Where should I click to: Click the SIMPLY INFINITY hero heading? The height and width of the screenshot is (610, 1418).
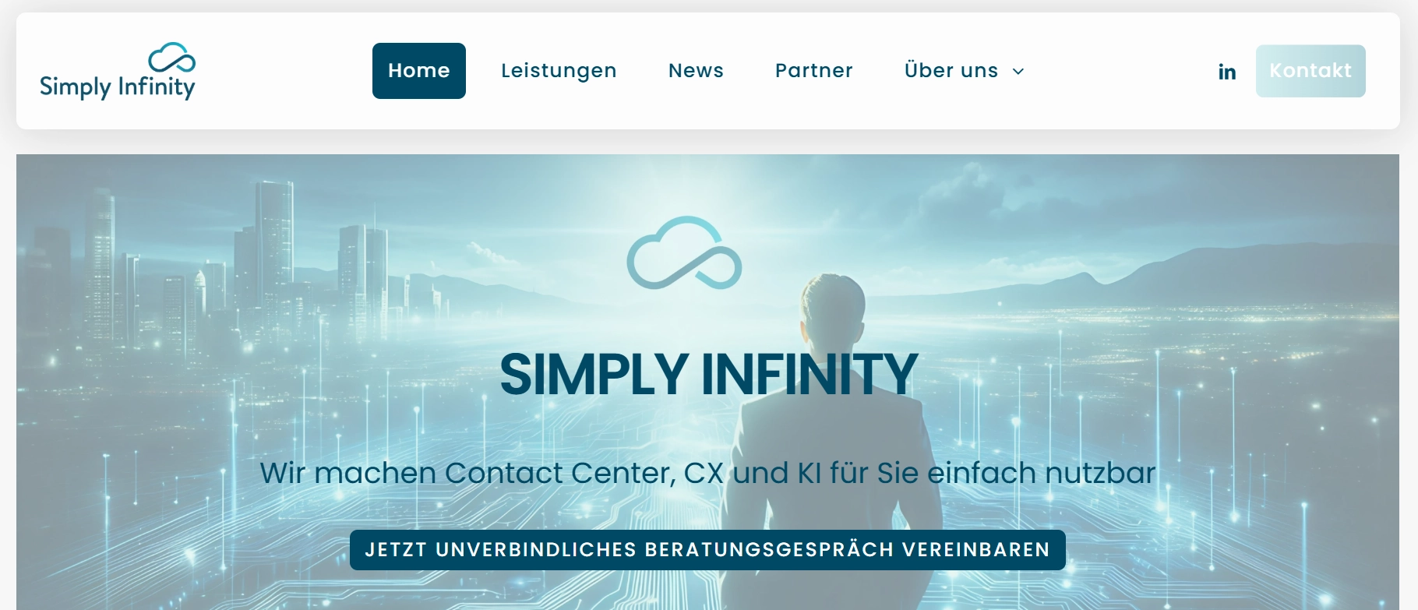point(708,375)
